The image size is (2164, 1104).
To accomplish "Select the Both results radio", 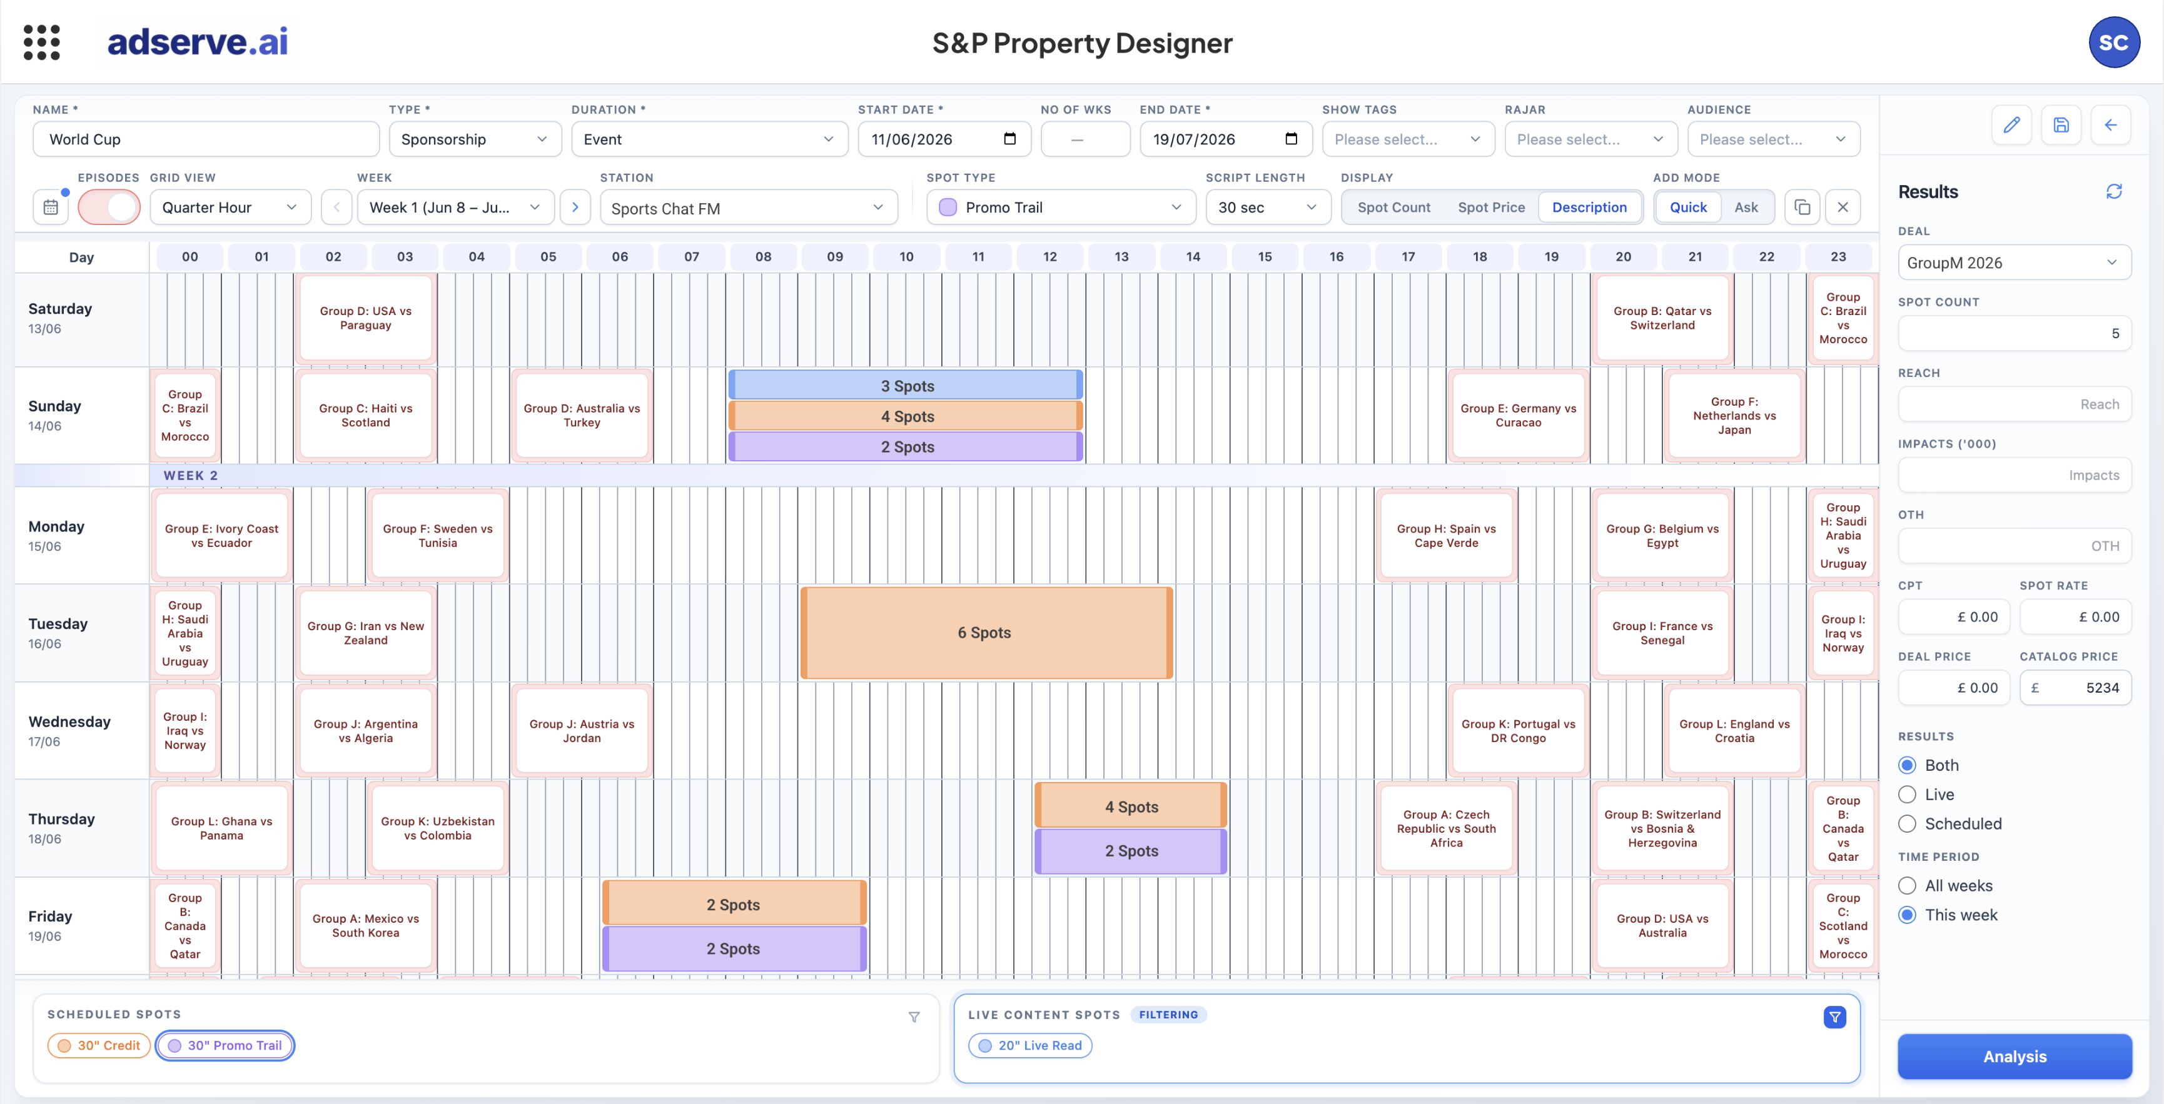I will coord(1907,765).
